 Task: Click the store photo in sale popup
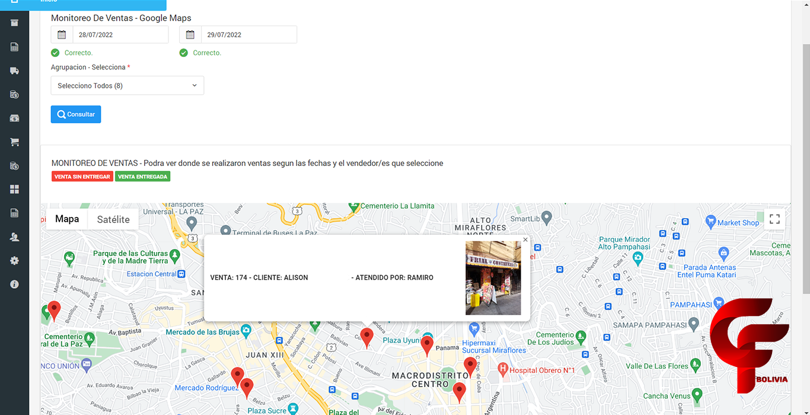pos(493,277)
